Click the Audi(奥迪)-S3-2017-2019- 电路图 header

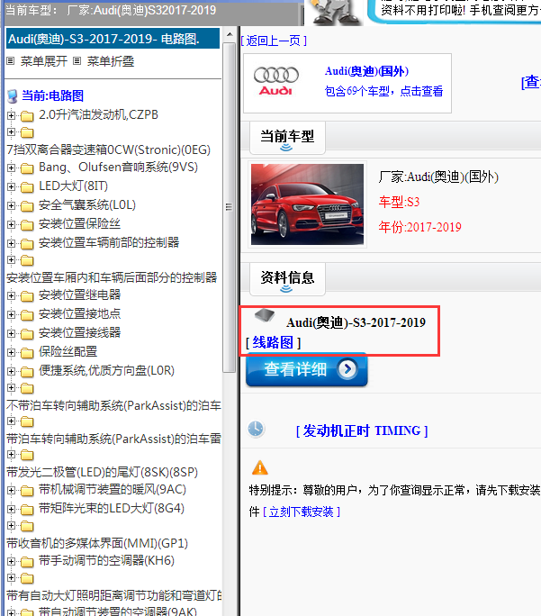[x=113, y=39]
